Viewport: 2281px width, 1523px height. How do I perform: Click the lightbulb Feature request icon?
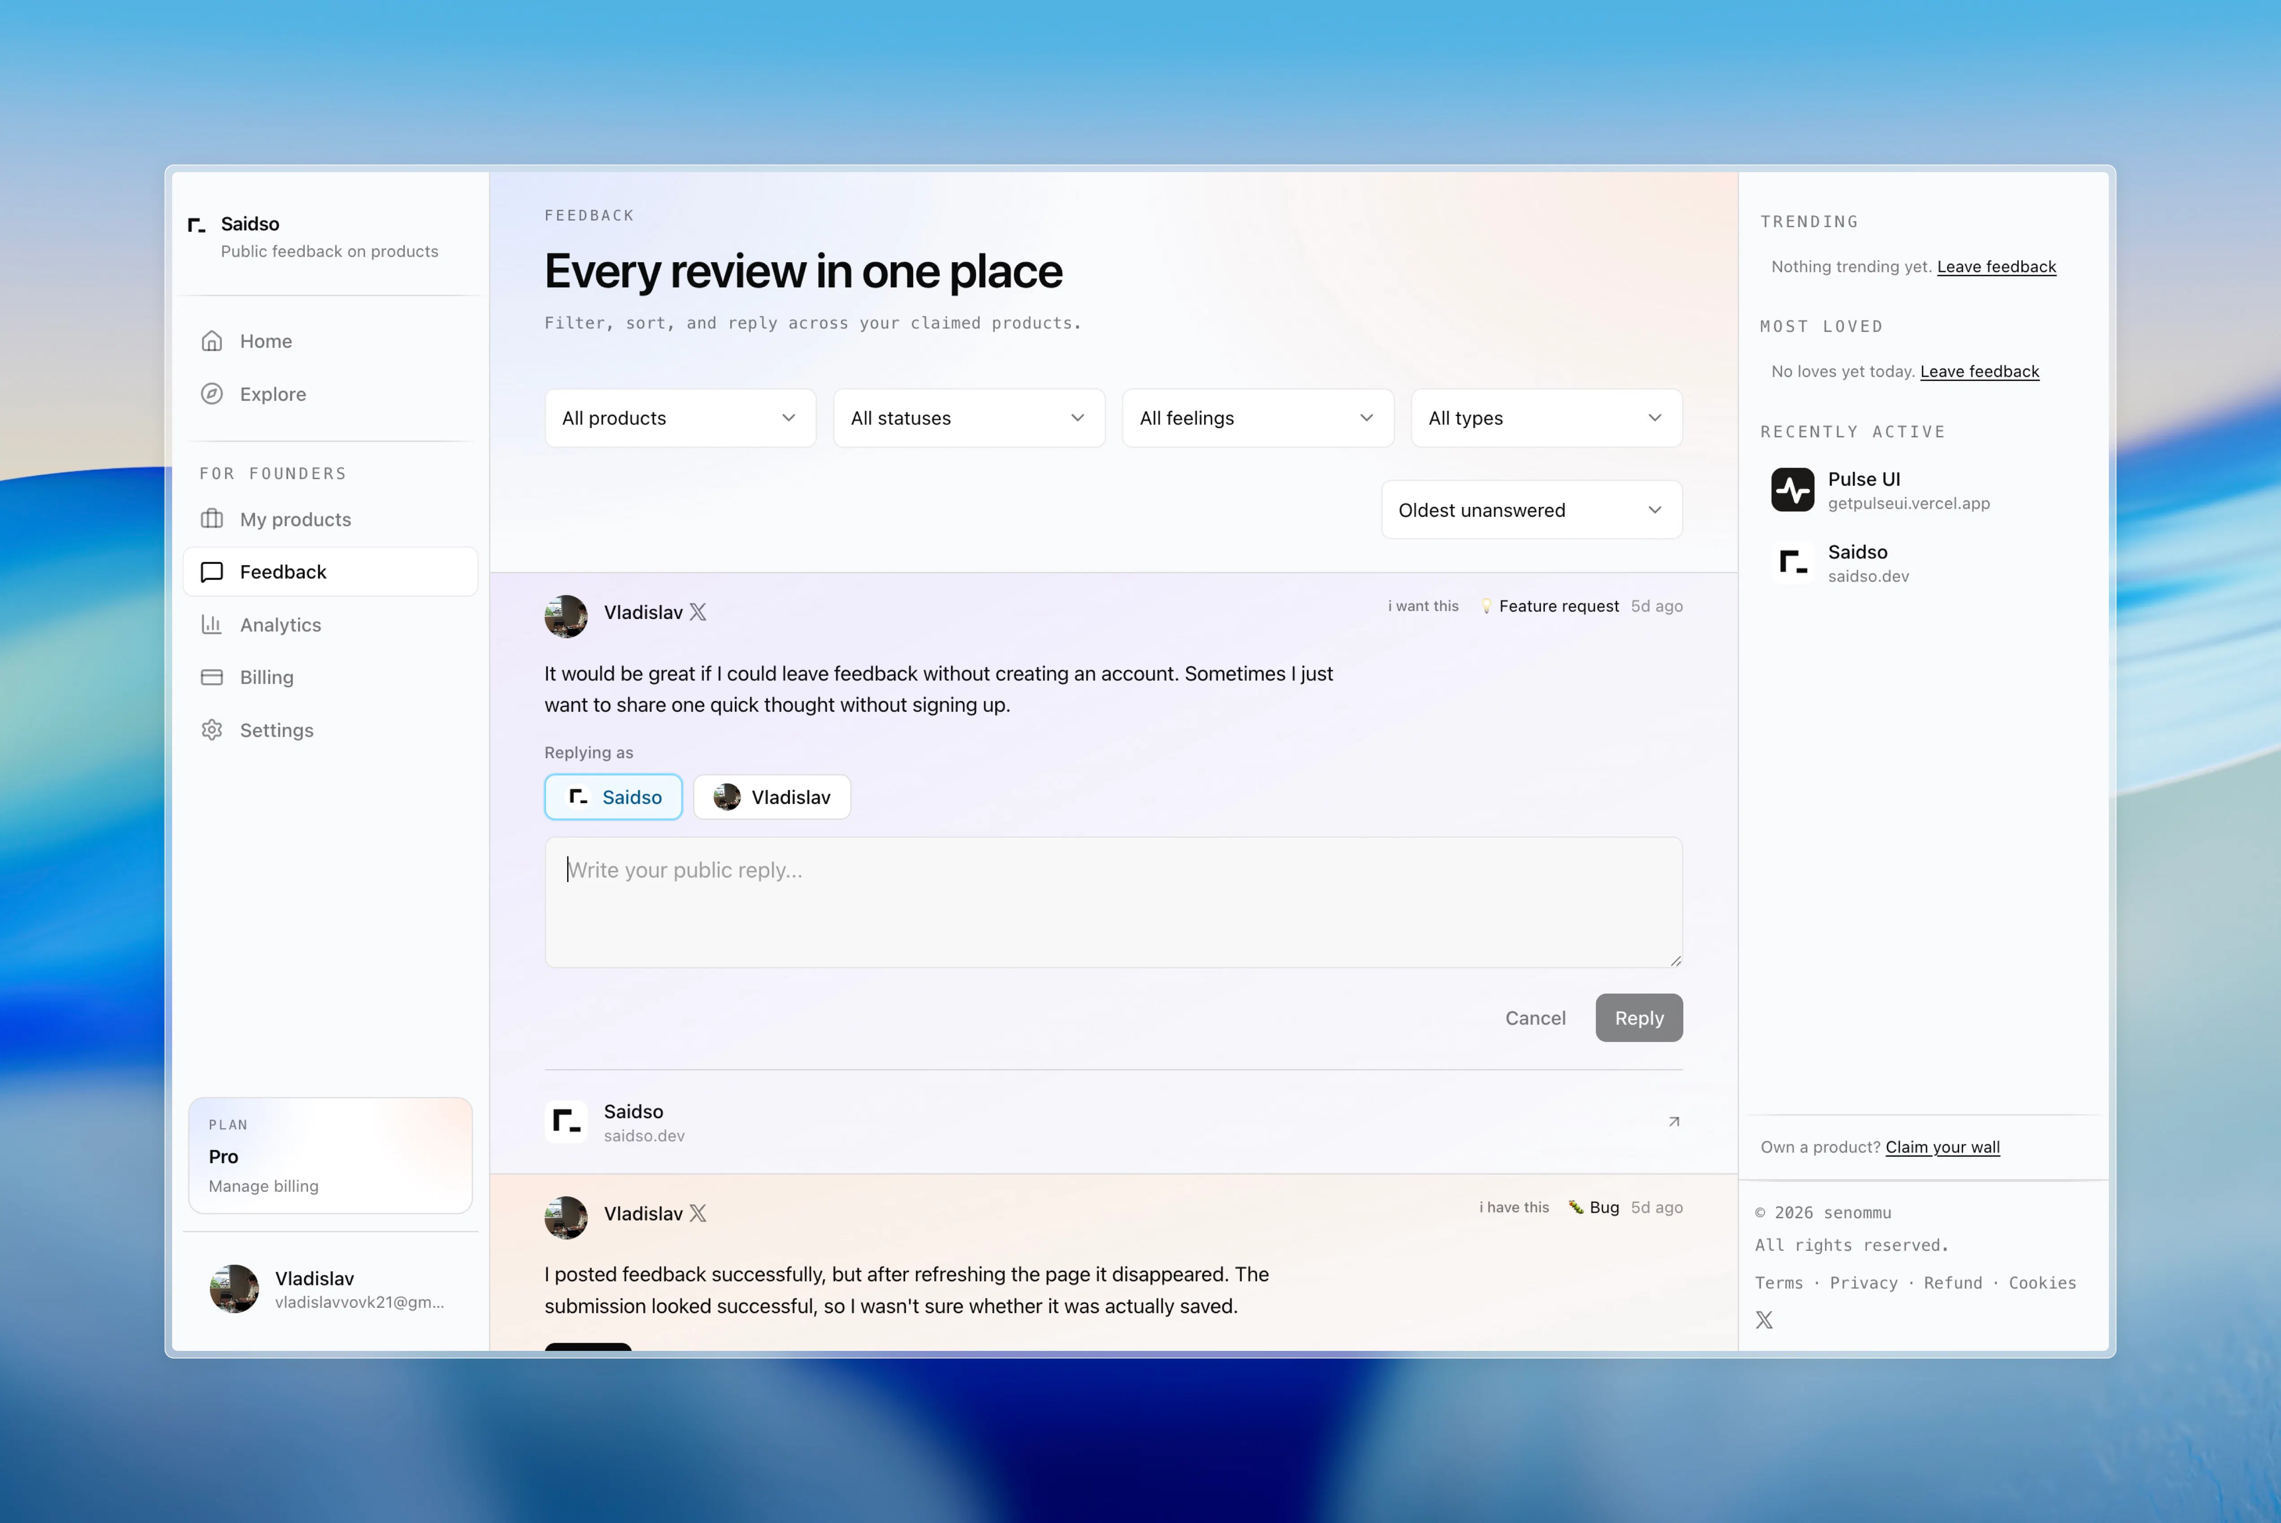(x=1486, y=606)
